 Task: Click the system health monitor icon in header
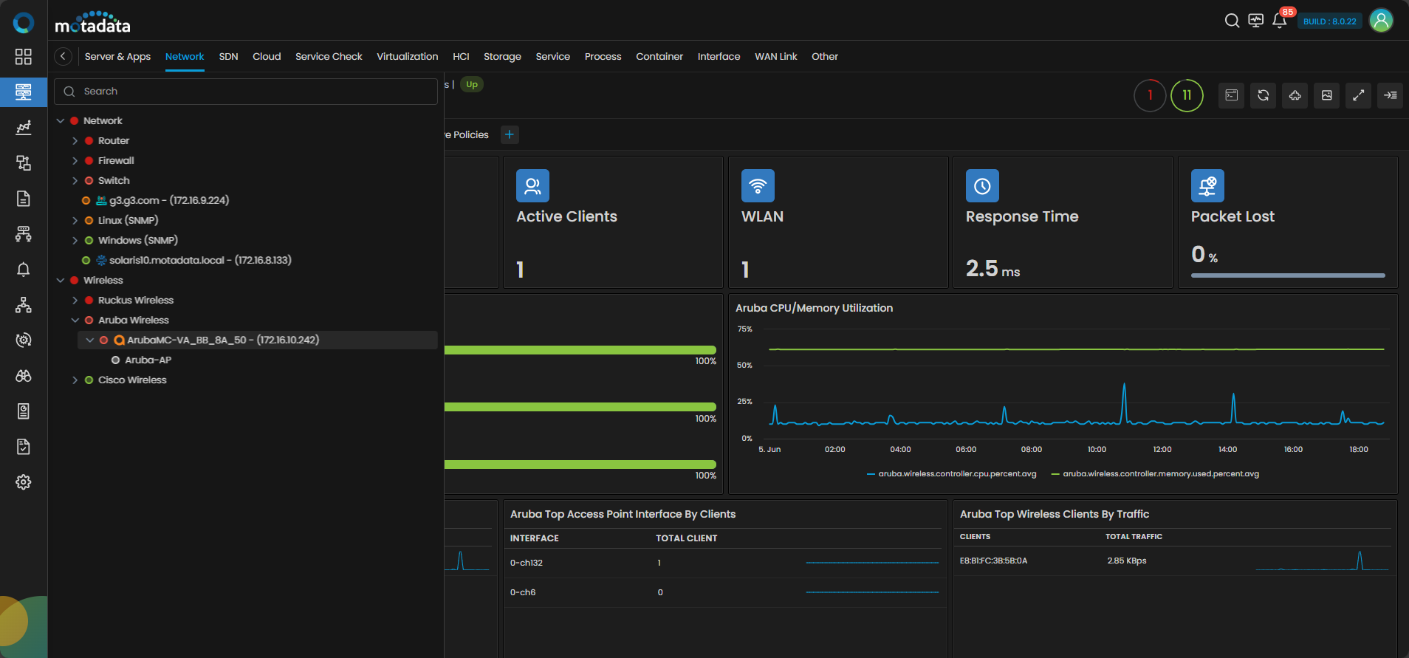point(1255,21)
